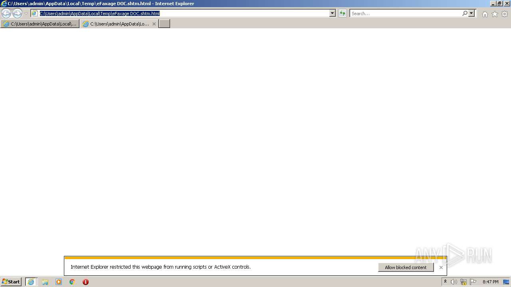Show hidden system tray icons
511x287 pixels.
445,282
